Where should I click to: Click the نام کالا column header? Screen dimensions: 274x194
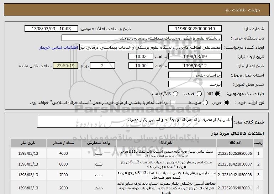tap(167, 143)
